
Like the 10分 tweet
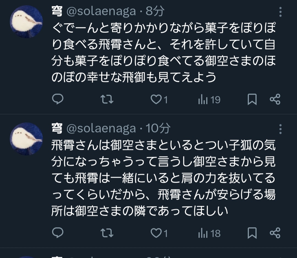coord(157,233)
